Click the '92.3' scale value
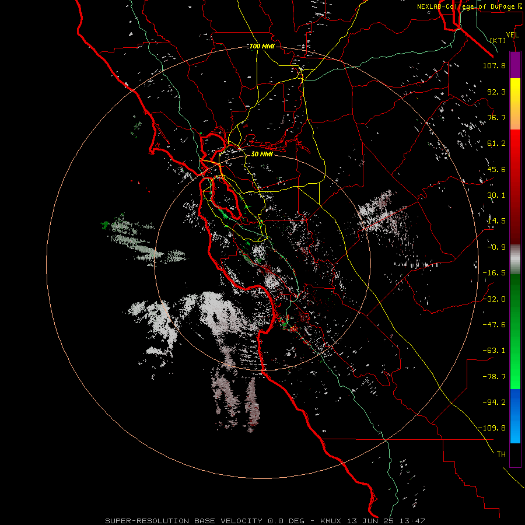This screenshot has width=525, height=525. coord(496,92)
